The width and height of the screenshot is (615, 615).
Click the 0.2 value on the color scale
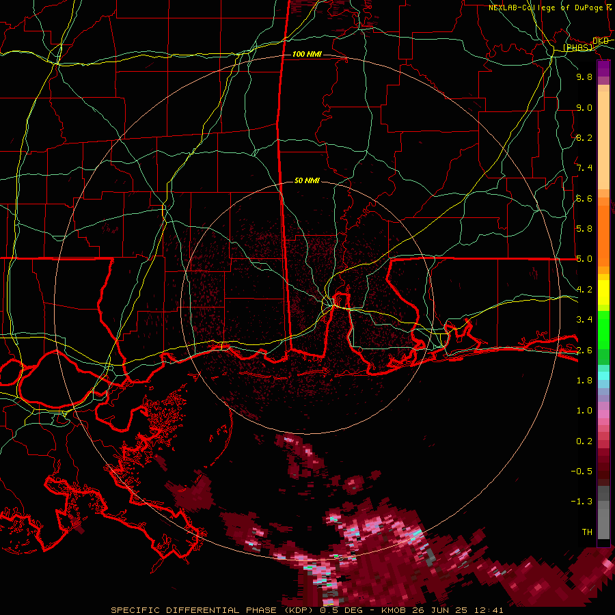584,441
